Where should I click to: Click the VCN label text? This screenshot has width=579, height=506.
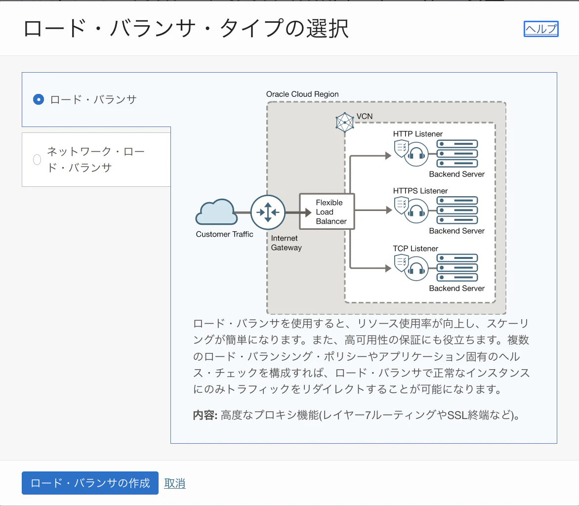pyautogui.click(x=365, y=116)
